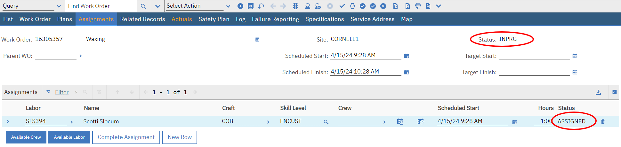Switch to the Work Order tab
Screen dimensions: 621x147
(x=35, y=19)
